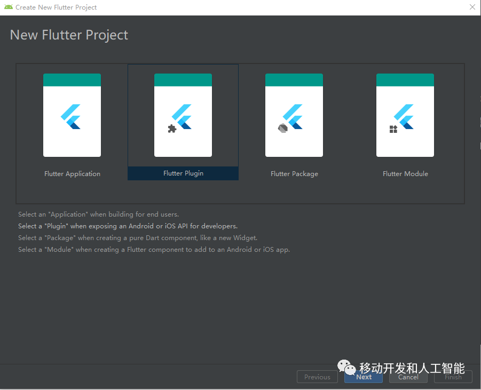This screenshot has height=390, width=481.
Task: Click the Flutter Plugin label
Action: pyautogui.click(x=183, y=173)
